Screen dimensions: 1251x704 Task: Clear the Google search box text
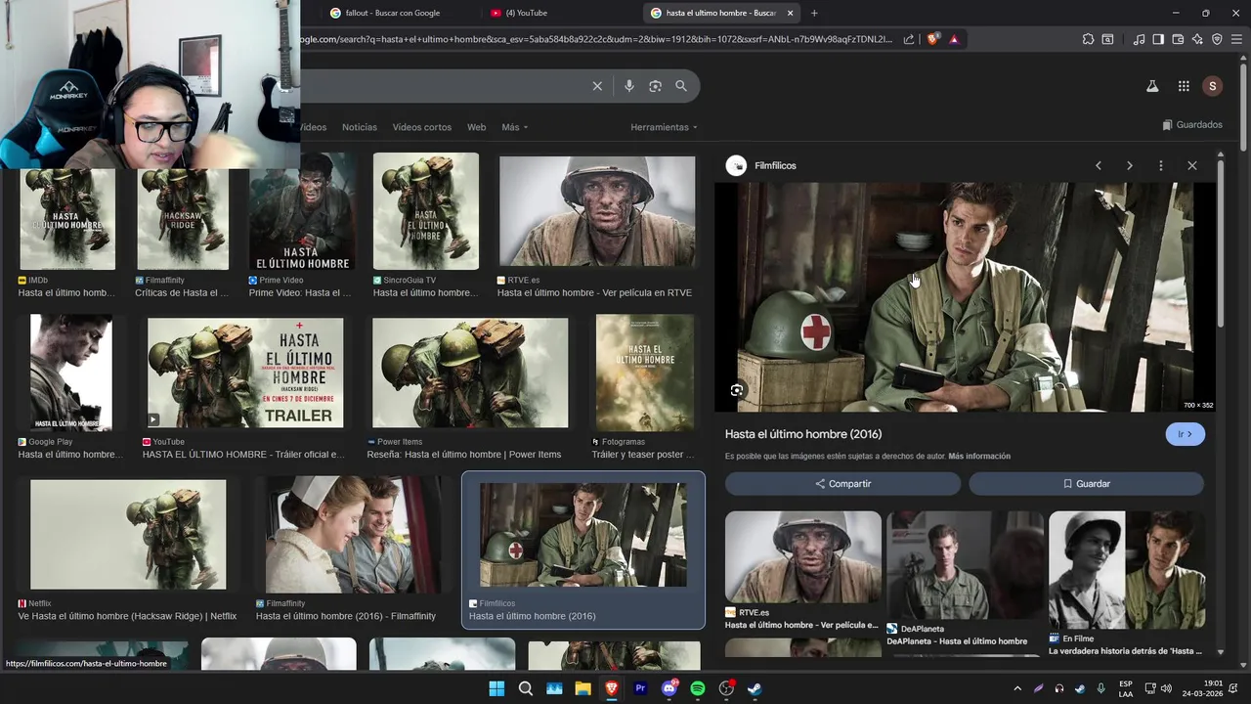point(597,86)
